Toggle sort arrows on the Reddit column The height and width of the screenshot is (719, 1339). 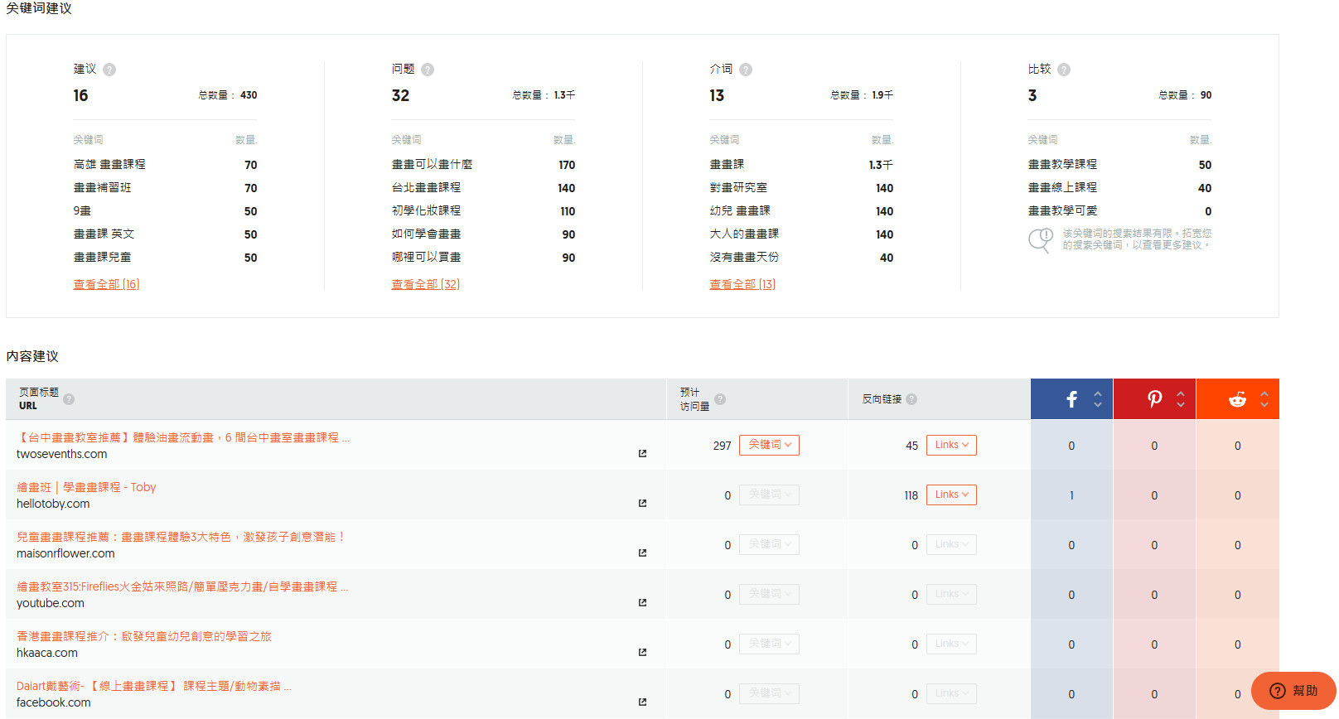(x=1264, y=399)
